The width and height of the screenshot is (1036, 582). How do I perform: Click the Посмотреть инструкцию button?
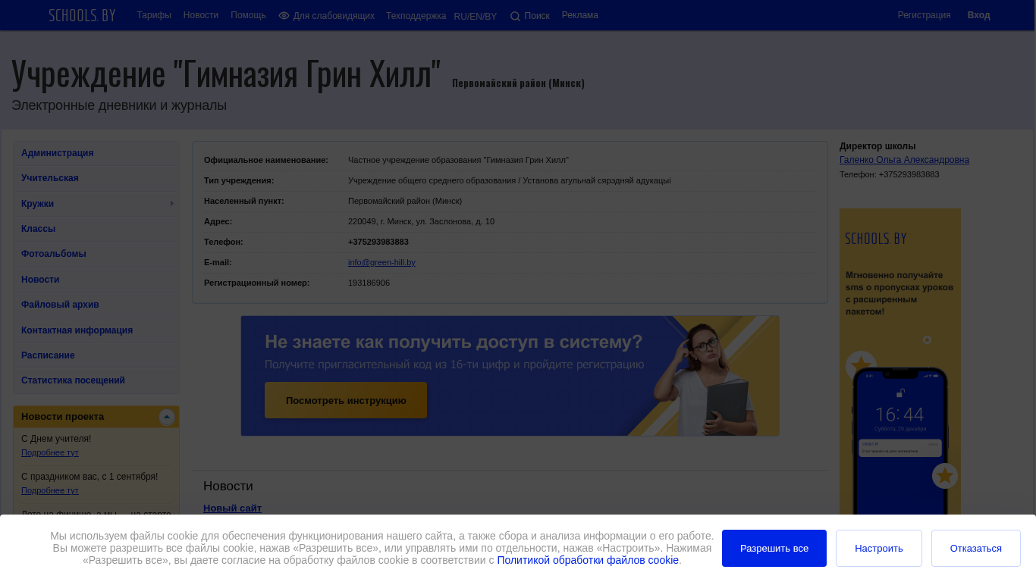(346, 400)
